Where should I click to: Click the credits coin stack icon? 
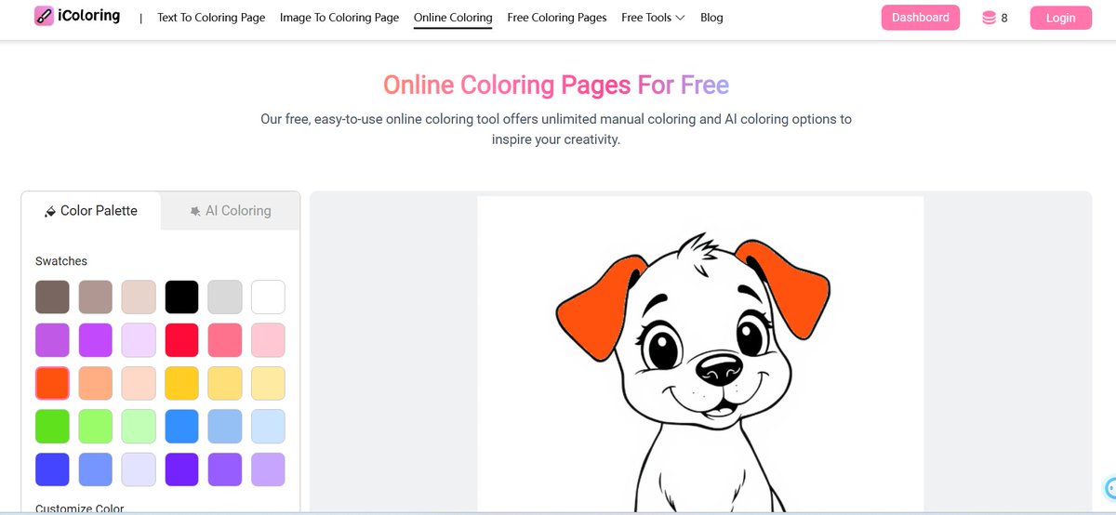[989, 18]
